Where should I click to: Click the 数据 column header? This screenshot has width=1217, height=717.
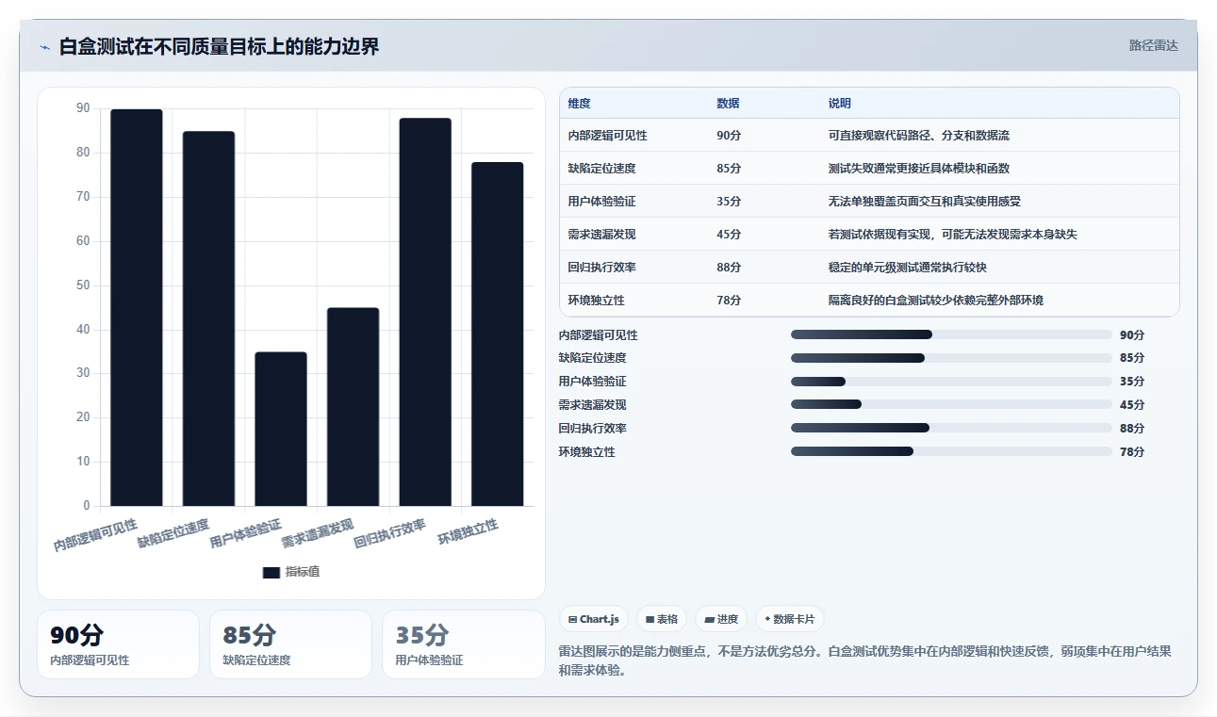point(728,104)
